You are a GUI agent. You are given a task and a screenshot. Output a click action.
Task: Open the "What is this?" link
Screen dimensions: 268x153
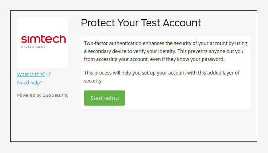(x=31, y=75)
